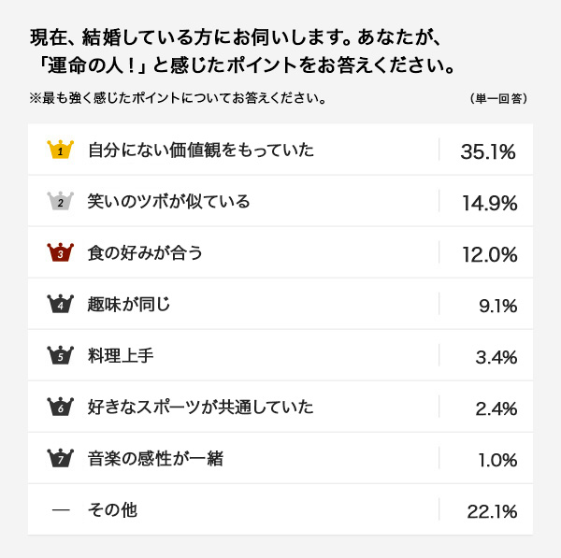561x558 pixels.
Task: Click the red number 3 crown icon
Action: click(60, 252)
